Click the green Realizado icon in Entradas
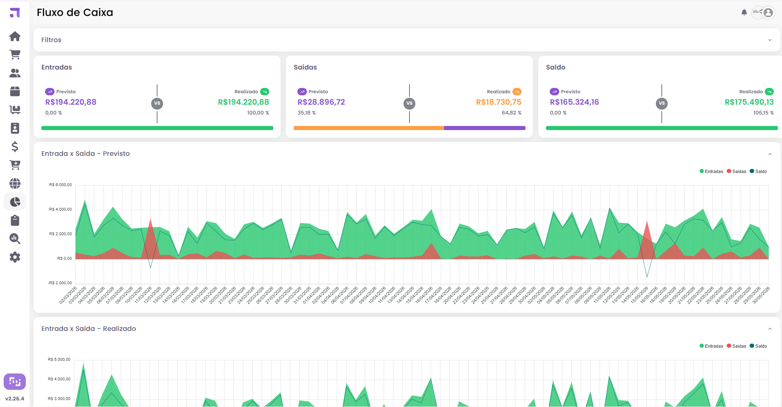The height and width of the screenshot is (407, 782). pyautogui.click(x=265, y=92)
